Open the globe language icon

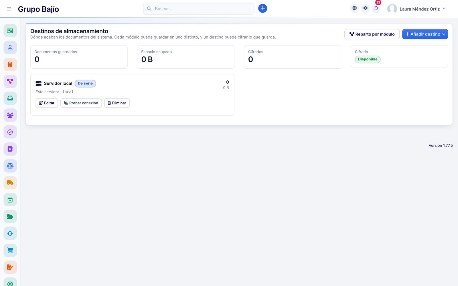coord(354,8)
